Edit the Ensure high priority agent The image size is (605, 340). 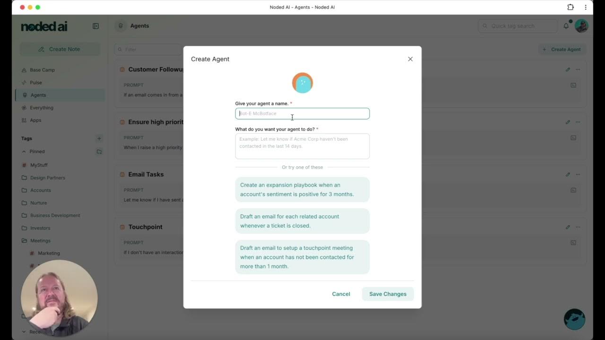[x=568, y=122]
